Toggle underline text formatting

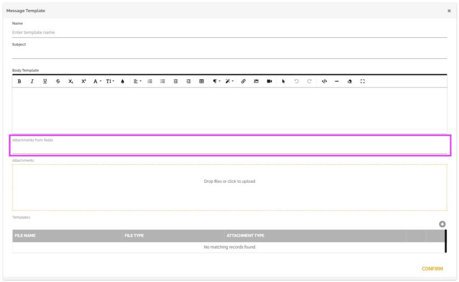point(45,81)
